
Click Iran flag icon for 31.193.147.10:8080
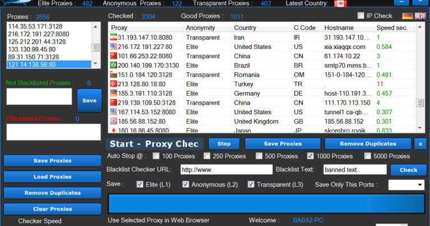pyautogui.click(x=114, y=37)
